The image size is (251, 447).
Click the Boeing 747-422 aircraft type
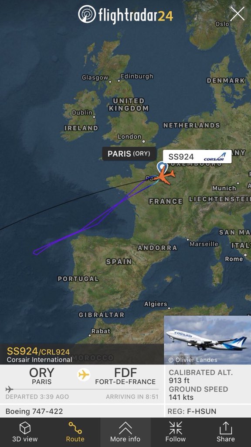point(34,411)
